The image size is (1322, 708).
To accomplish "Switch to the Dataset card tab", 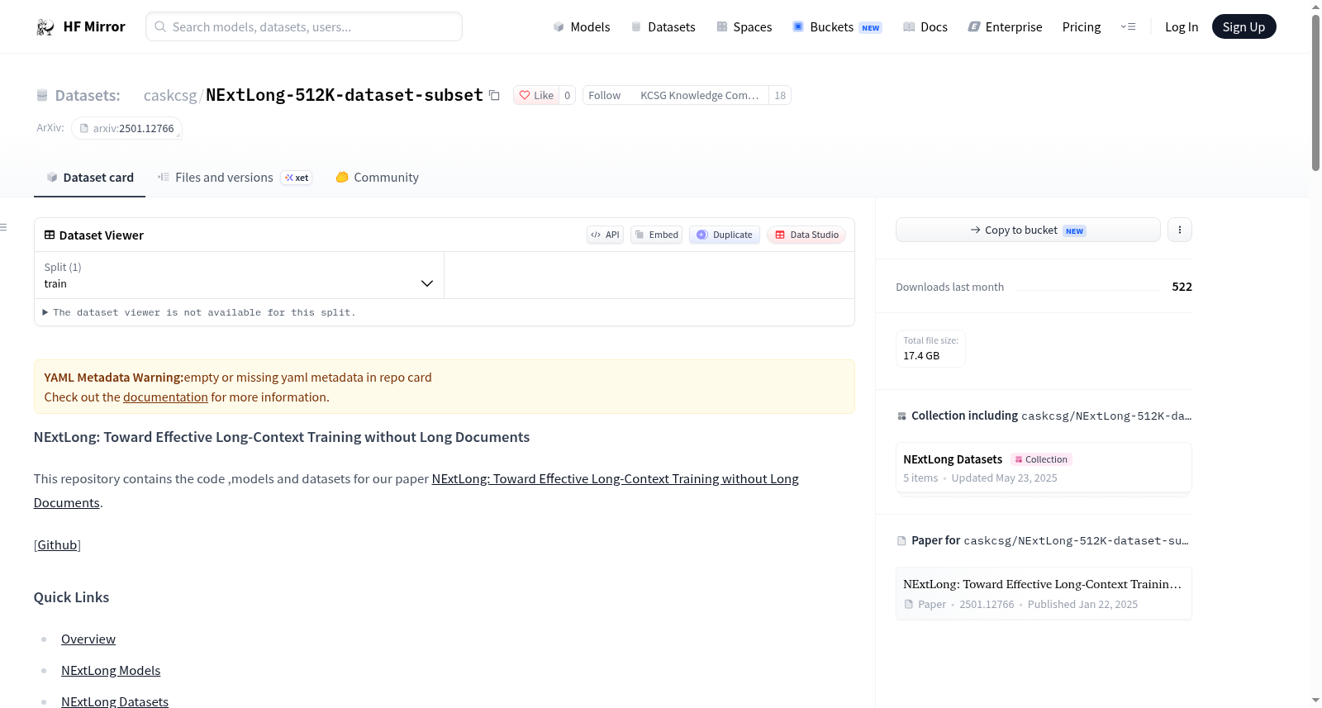I will pos(89,178).
